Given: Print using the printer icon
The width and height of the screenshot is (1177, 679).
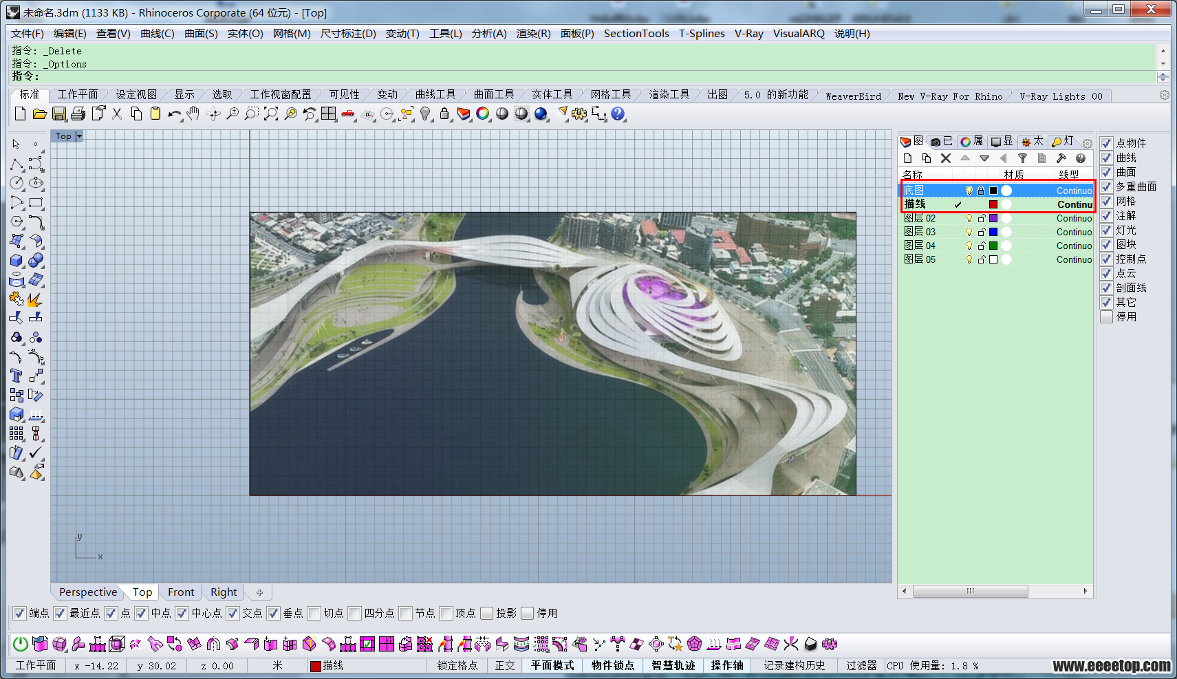Looking at the screenshot, I should point(78,114).
